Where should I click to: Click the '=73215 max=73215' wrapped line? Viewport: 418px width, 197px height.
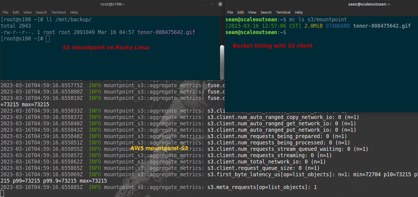coord(25,104)
